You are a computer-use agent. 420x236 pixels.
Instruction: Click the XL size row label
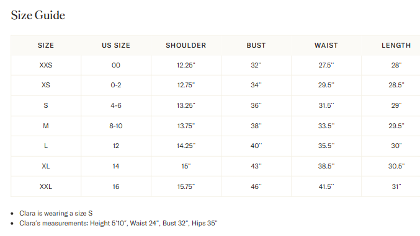[46, 166]
